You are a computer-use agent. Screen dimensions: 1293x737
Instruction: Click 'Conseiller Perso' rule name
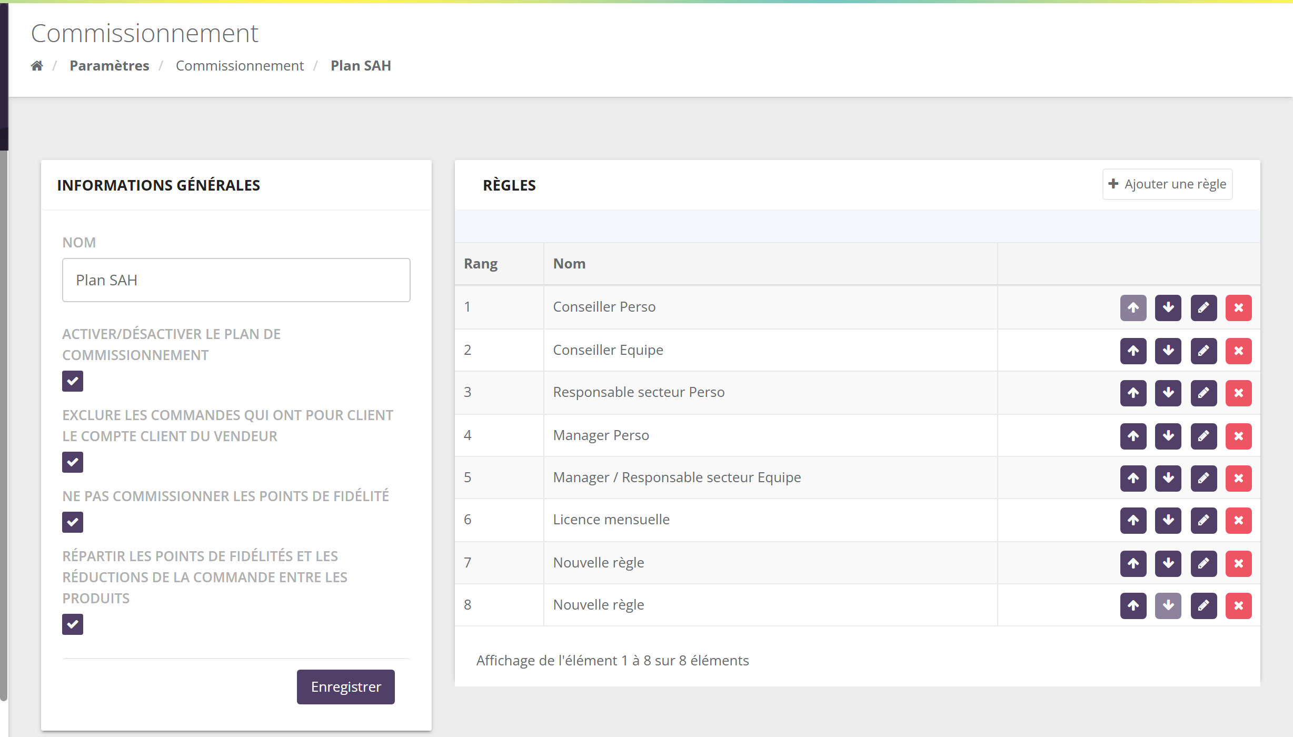coord(604,307)
